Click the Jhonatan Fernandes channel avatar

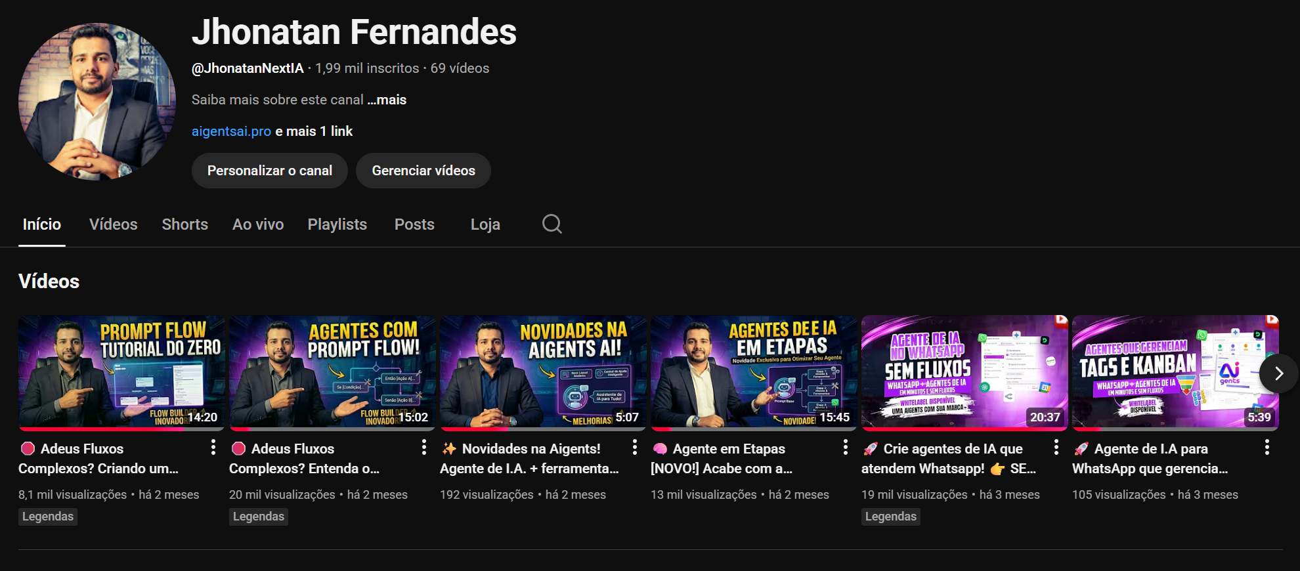[97, 102]
